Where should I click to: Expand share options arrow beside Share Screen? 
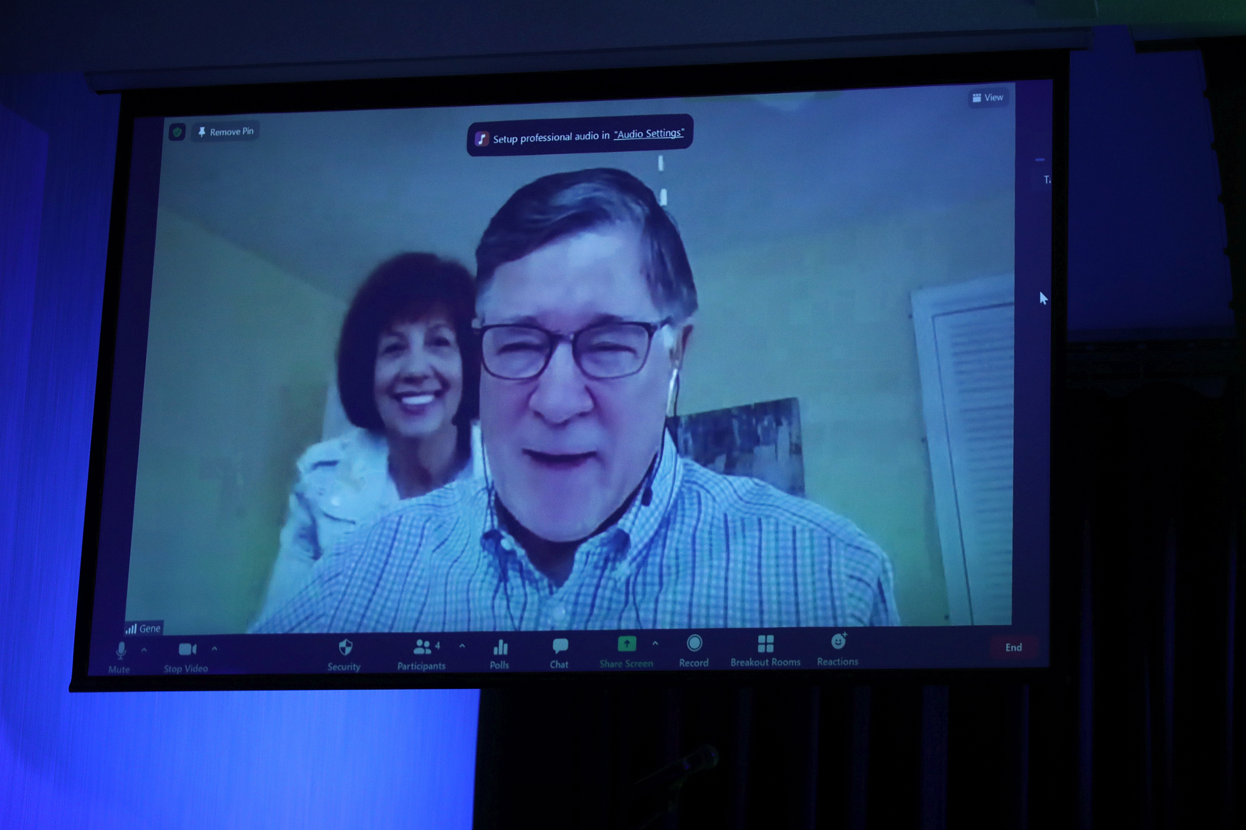tap(655, 643)
